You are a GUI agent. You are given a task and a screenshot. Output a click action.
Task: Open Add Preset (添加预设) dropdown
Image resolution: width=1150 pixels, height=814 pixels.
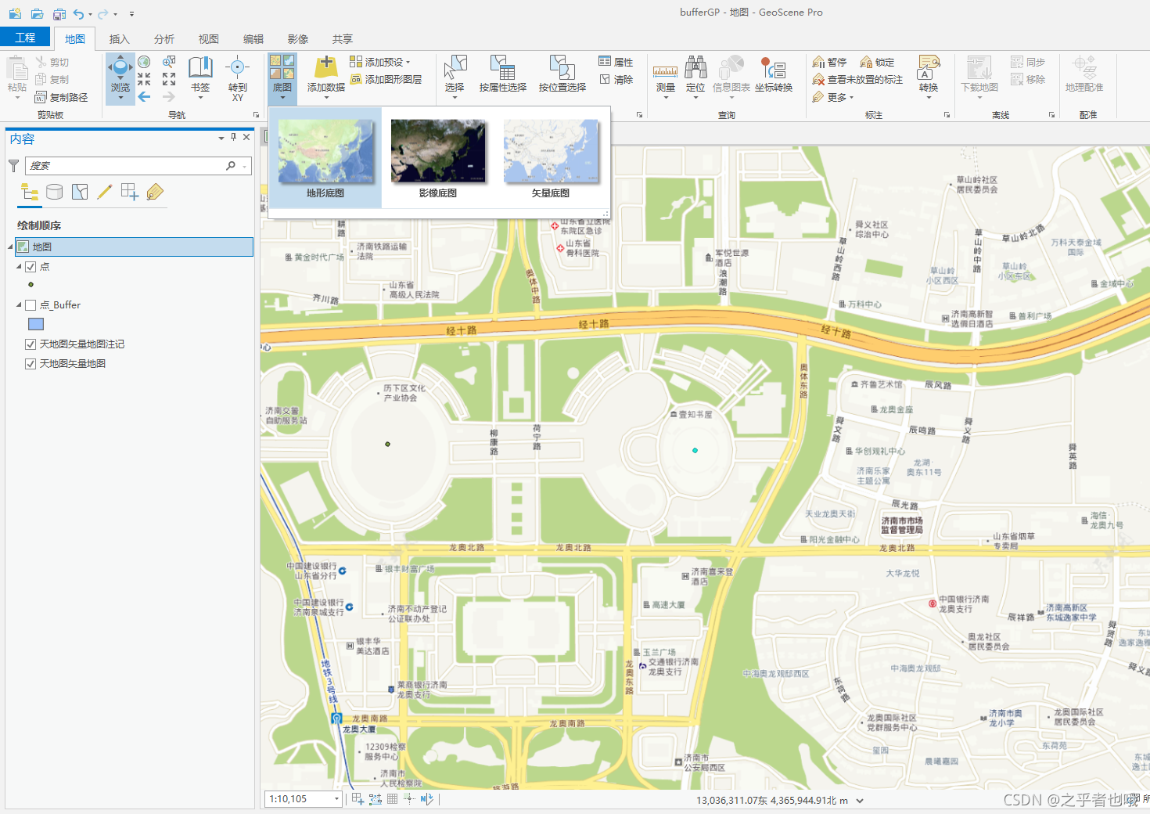(379, 62)
